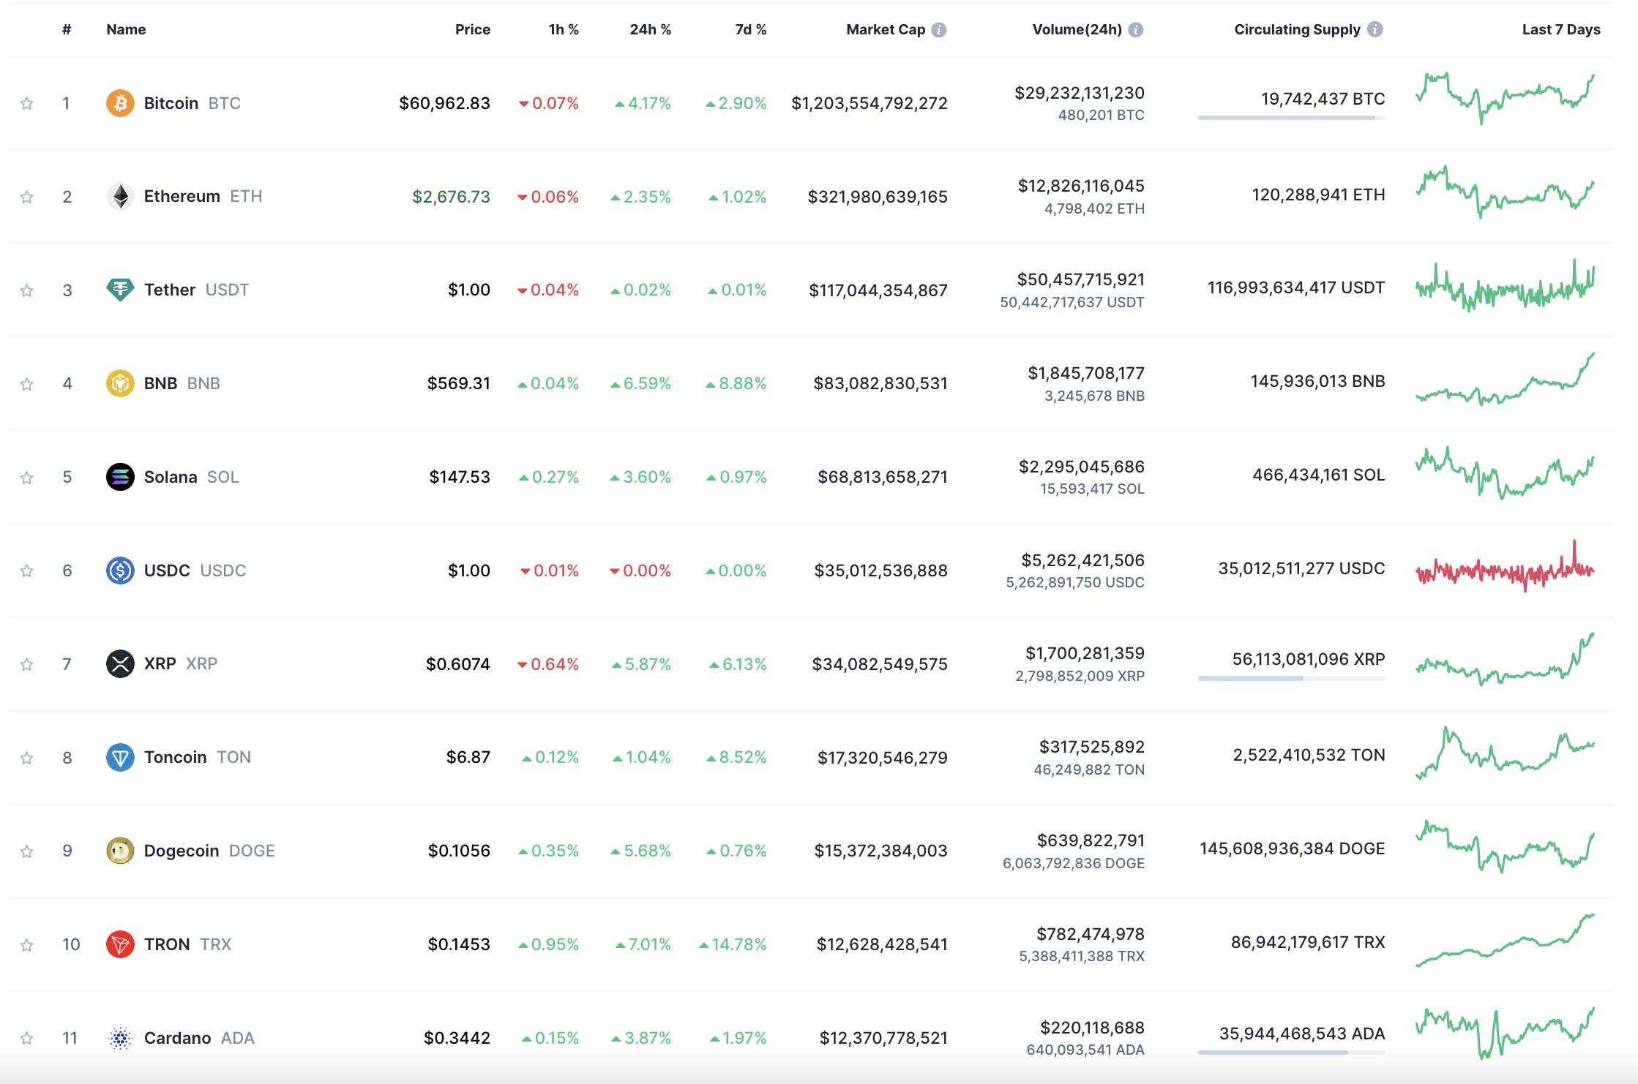Sort by 7d % column header
Viewport: 1638px width, 1084px height.
point(750,29)
